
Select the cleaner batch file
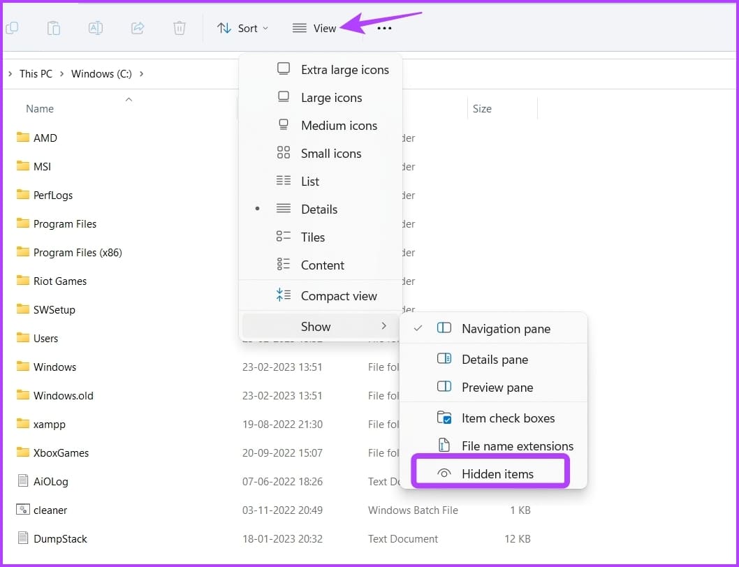41,510
